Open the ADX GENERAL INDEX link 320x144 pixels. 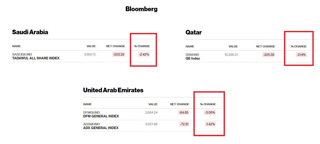(x=101, y=128)
